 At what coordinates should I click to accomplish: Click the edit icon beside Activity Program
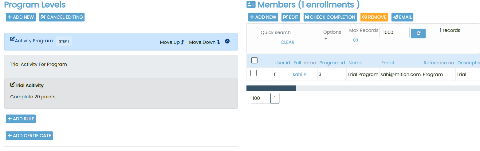tap(12, 39)
